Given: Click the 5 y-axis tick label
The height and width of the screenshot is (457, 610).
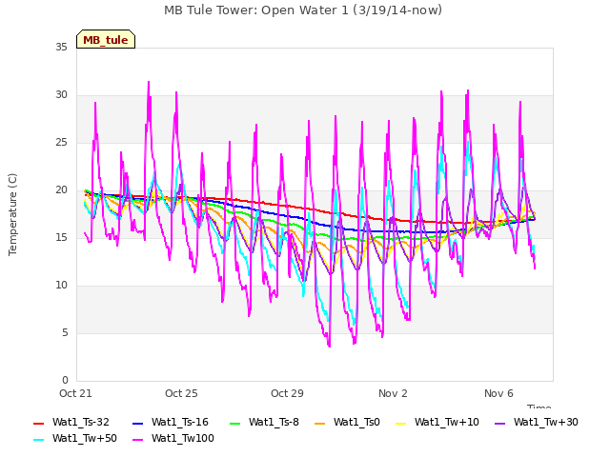Looking at the screenshot, I should [65, 332].
